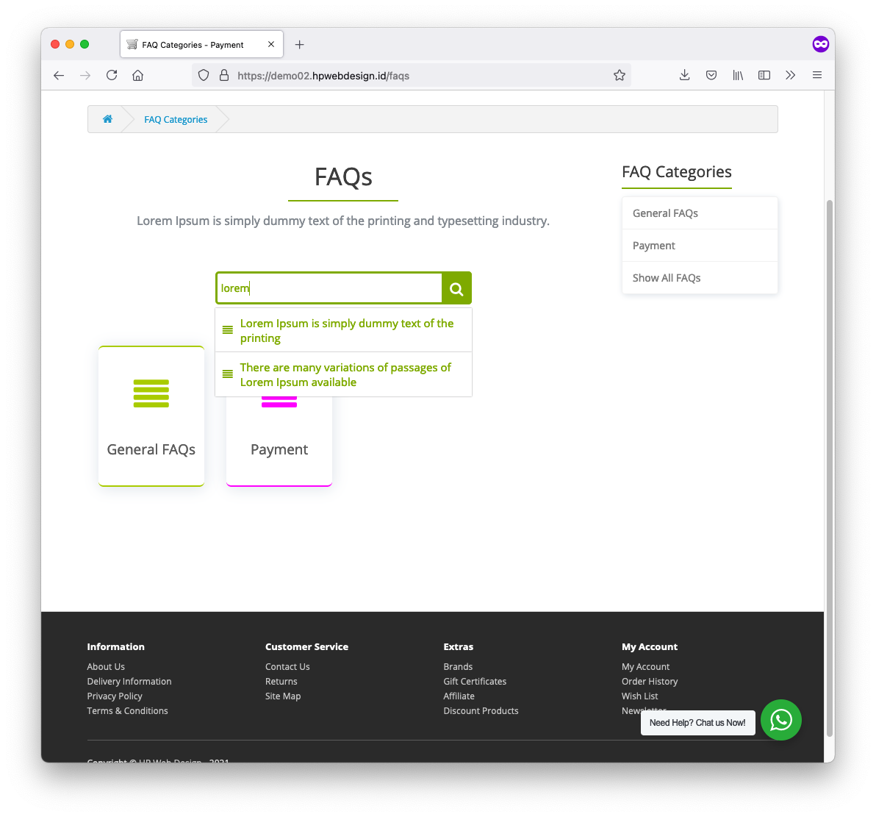The height and width of the screenshot is (817, 876).
Task: Toggle the sidebar view icon
Action: click(x=764, y=75)
